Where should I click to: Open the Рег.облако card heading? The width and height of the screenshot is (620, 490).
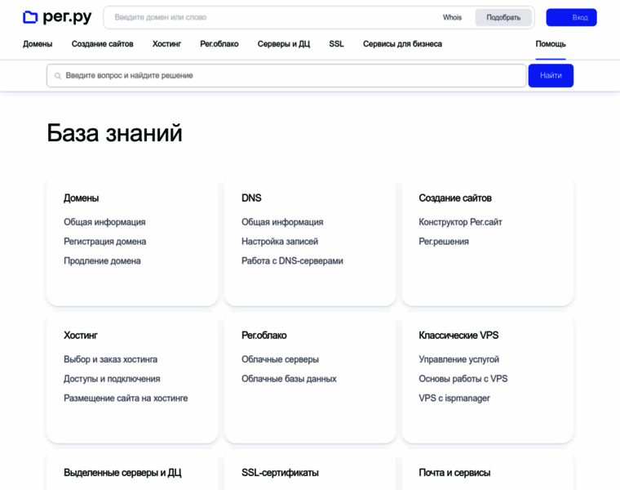click(x=264, y=336)
